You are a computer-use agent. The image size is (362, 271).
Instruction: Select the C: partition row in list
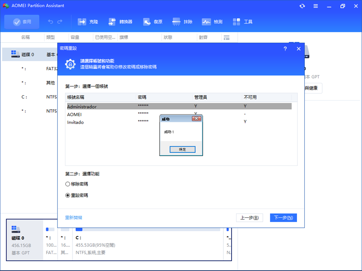click(30, 97)
